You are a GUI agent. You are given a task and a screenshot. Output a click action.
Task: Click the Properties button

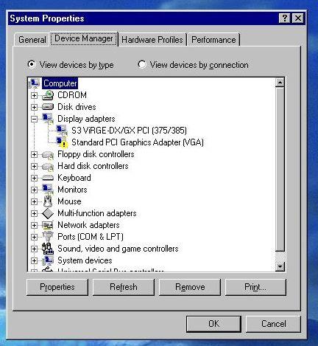click(57, 287)
